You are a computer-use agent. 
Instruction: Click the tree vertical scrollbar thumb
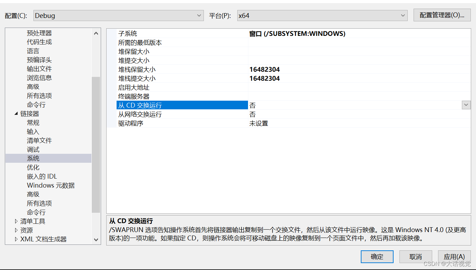(x=96, y=145)
